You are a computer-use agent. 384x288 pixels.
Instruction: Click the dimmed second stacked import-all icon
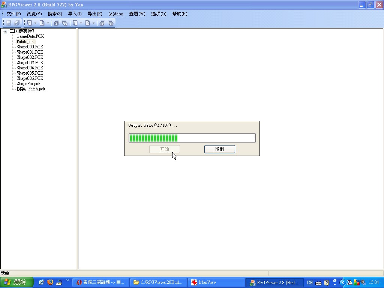pyautogui.click(x=102, y=23)
